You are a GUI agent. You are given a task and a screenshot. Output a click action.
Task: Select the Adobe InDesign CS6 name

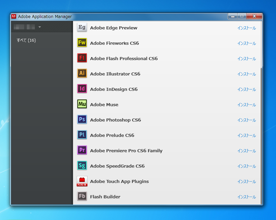point(114,89)
